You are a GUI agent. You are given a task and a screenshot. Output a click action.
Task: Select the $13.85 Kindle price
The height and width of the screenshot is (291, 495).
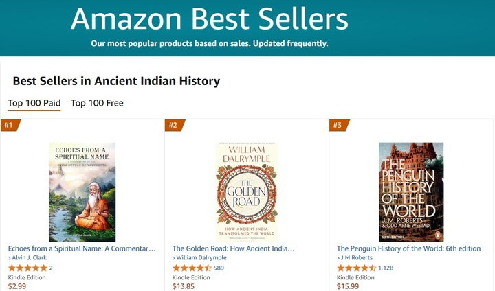pyautogui.click(x=184, y=286)
